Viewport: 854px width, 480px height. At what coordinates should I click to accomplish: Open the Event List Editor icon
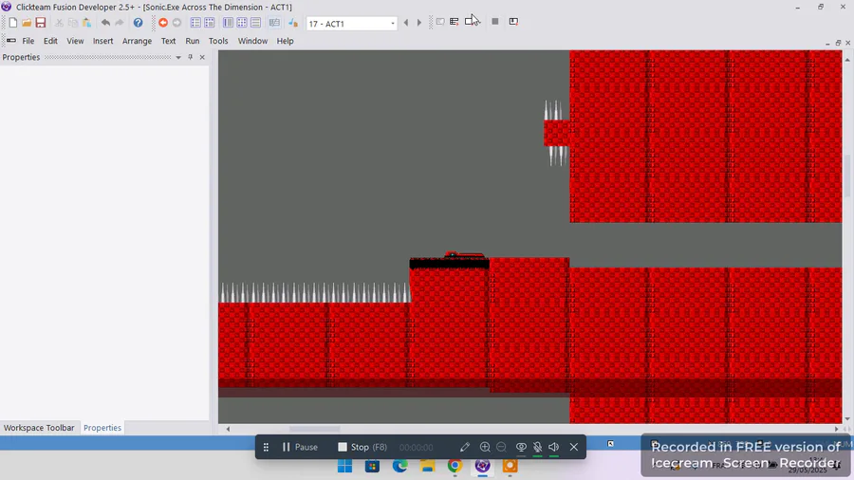coord(242,23)
